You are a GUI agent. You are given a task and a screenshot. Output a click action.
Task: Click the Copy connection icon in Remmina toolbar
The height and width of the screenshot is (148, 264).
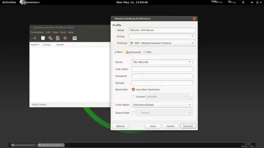(x=50, y=38)
